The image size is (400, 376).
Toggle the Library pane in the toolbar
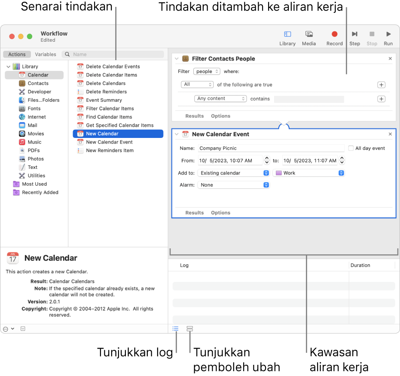click(287, 38)
